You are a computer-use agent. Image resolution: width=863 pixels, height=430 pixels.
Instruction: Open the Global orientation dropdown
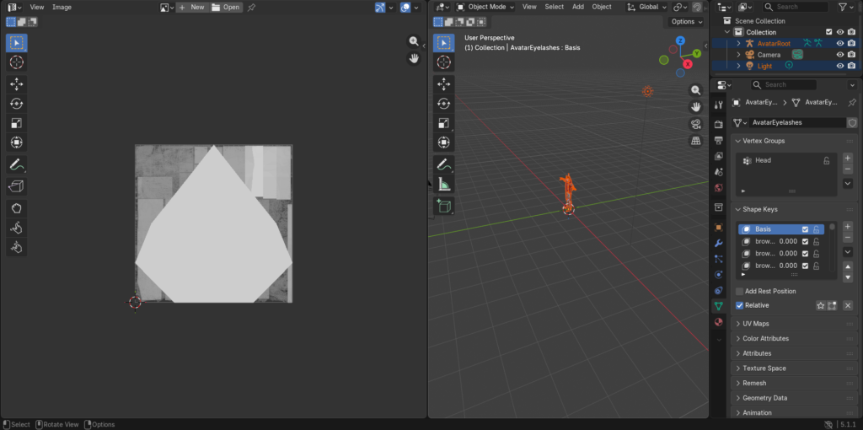click(647, 7)
